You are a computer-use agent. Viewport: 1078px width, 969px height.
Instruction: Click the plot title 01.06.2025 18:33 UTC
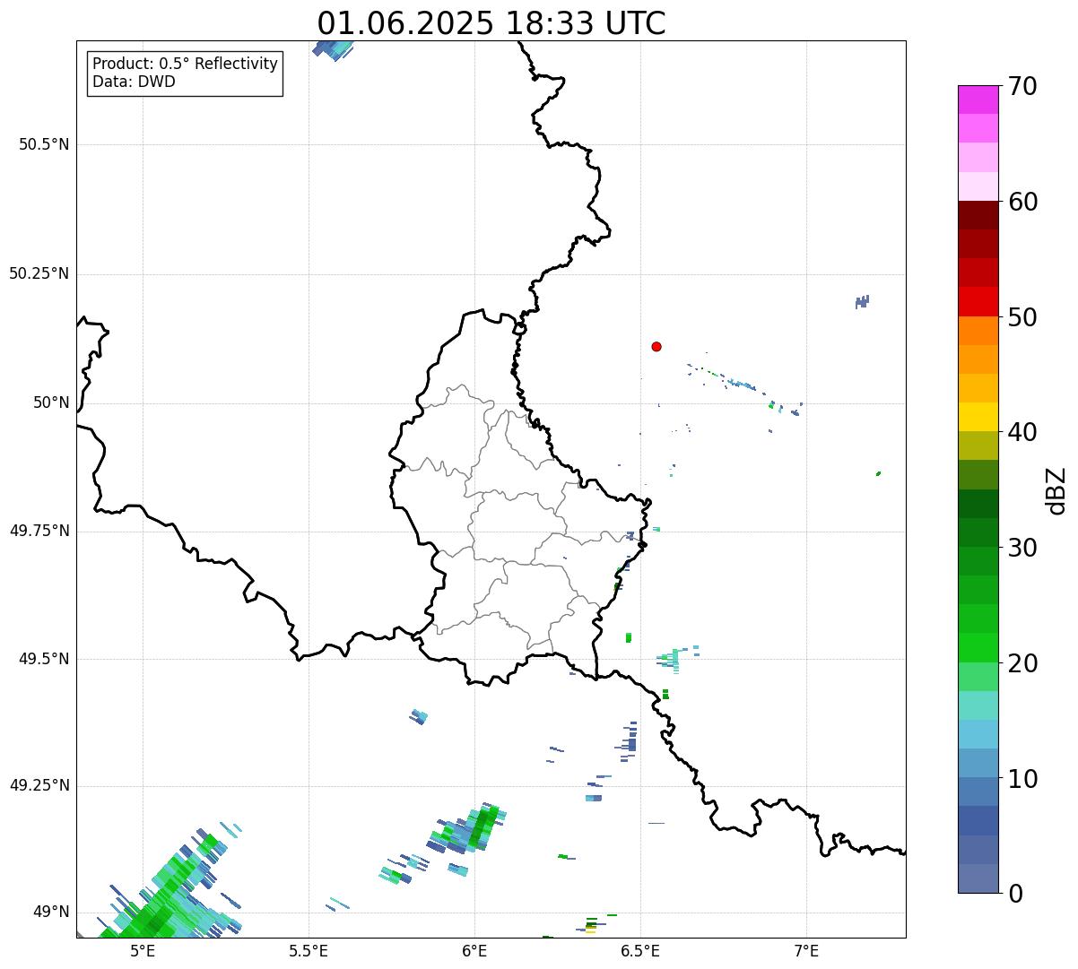491,23
